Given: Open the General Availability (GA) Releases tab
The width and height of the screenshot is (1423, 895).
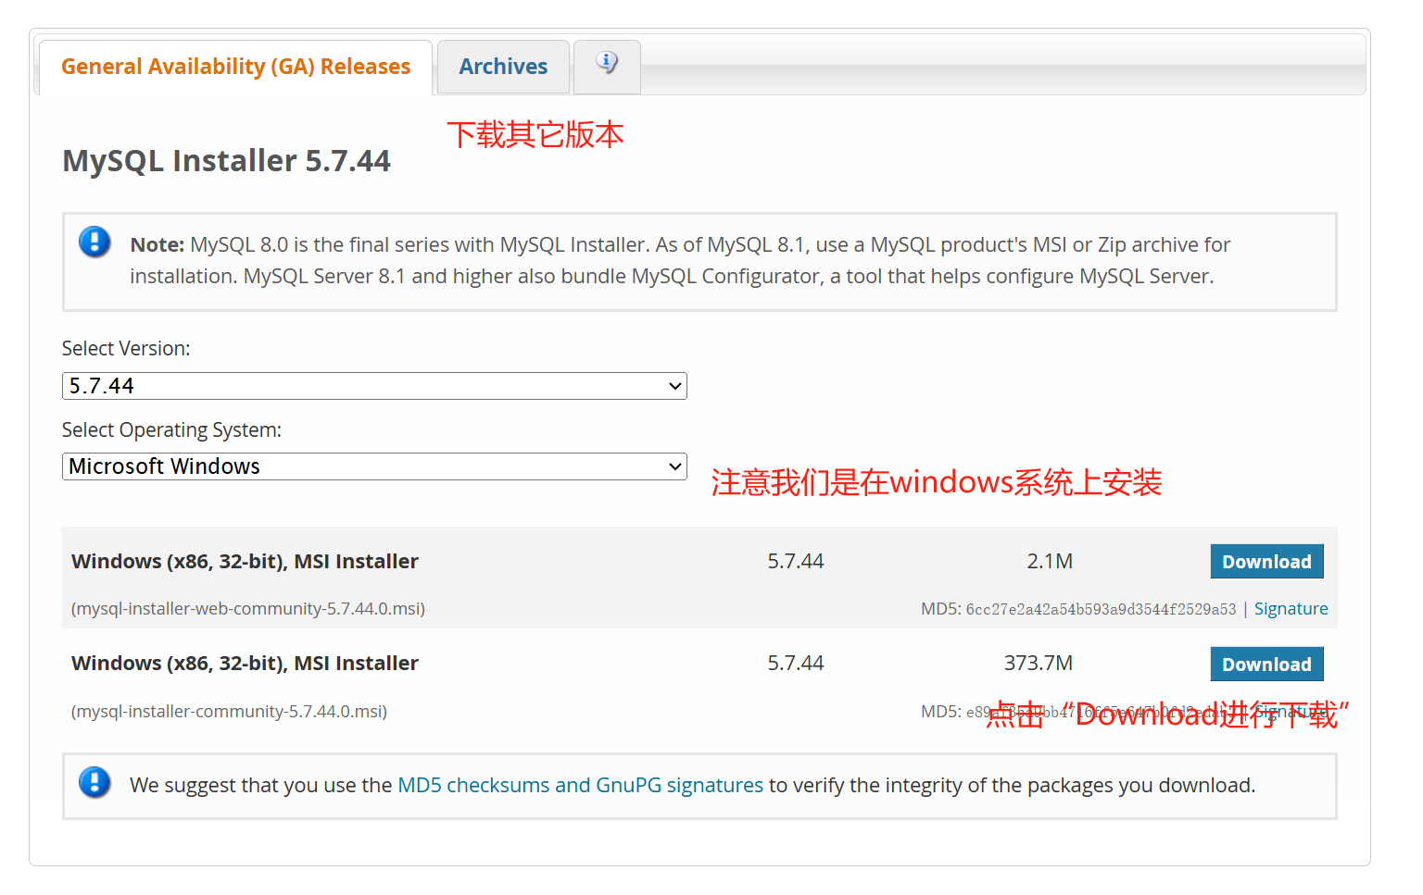Looking at the screenshot, I should 235,67.
